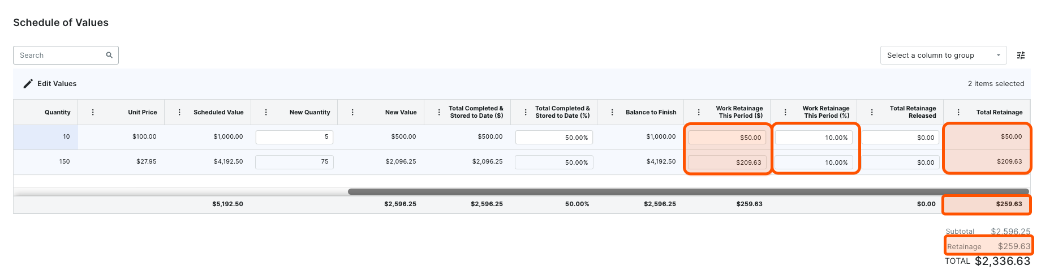Viewport: 1041px width, 278px height.
Task: Select the Quantity cell showing 150
Action: (x=46, y=162)
